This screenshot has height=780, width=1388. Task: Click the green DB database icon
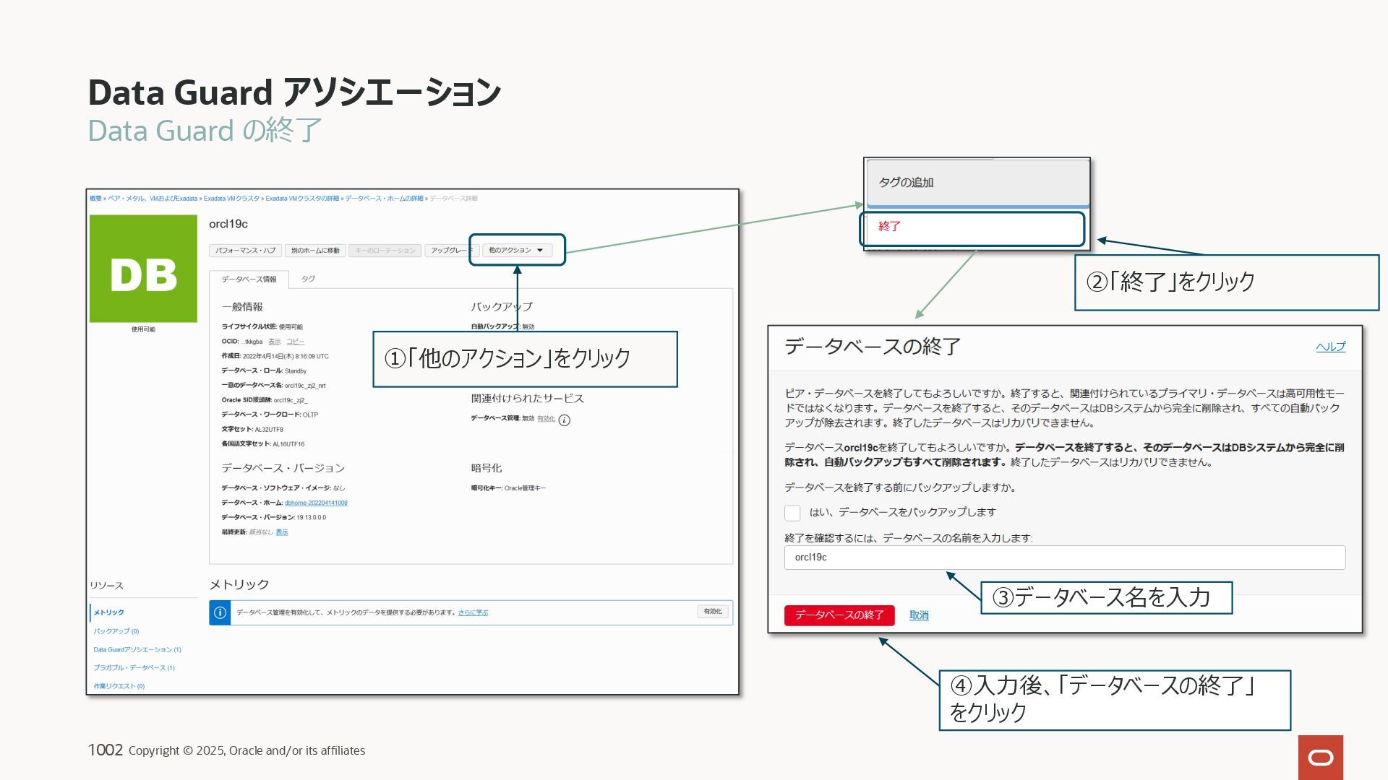coord(143,269)
